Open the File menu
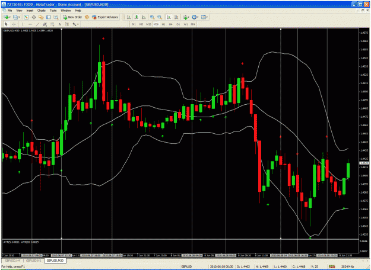Screen dimensions: 371x270 [x=9, y=11]
